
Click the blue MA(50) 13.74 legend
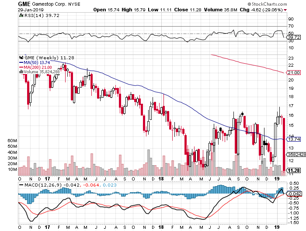pos(35,62)
